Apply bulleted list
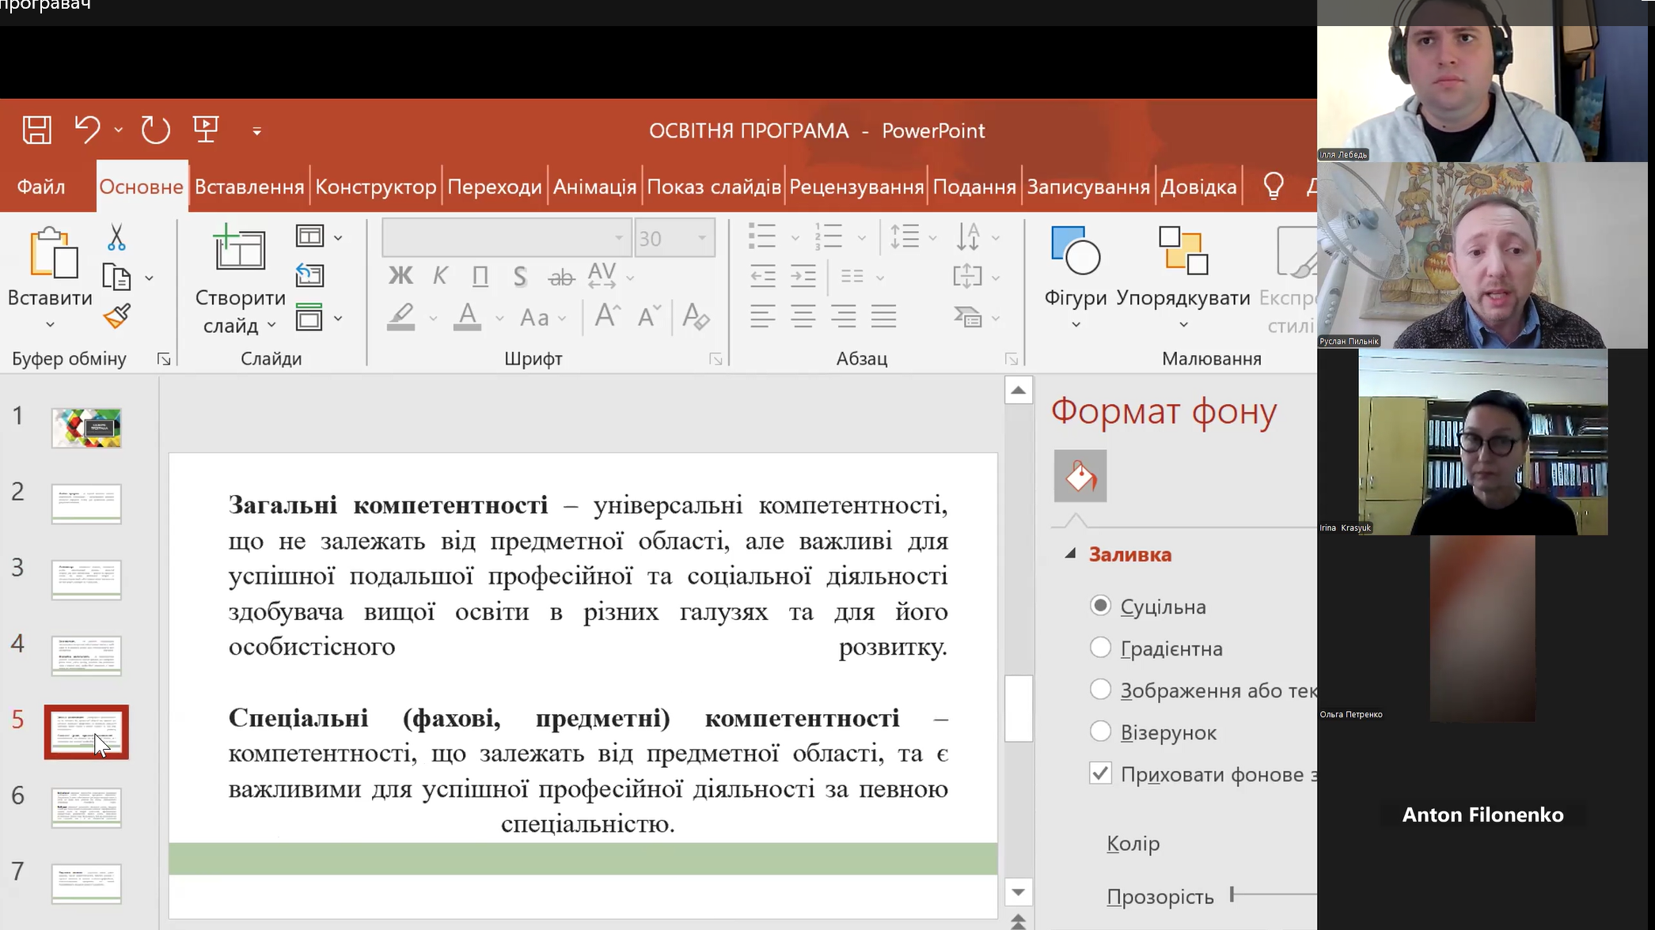1655x930 pixels. 762,236
